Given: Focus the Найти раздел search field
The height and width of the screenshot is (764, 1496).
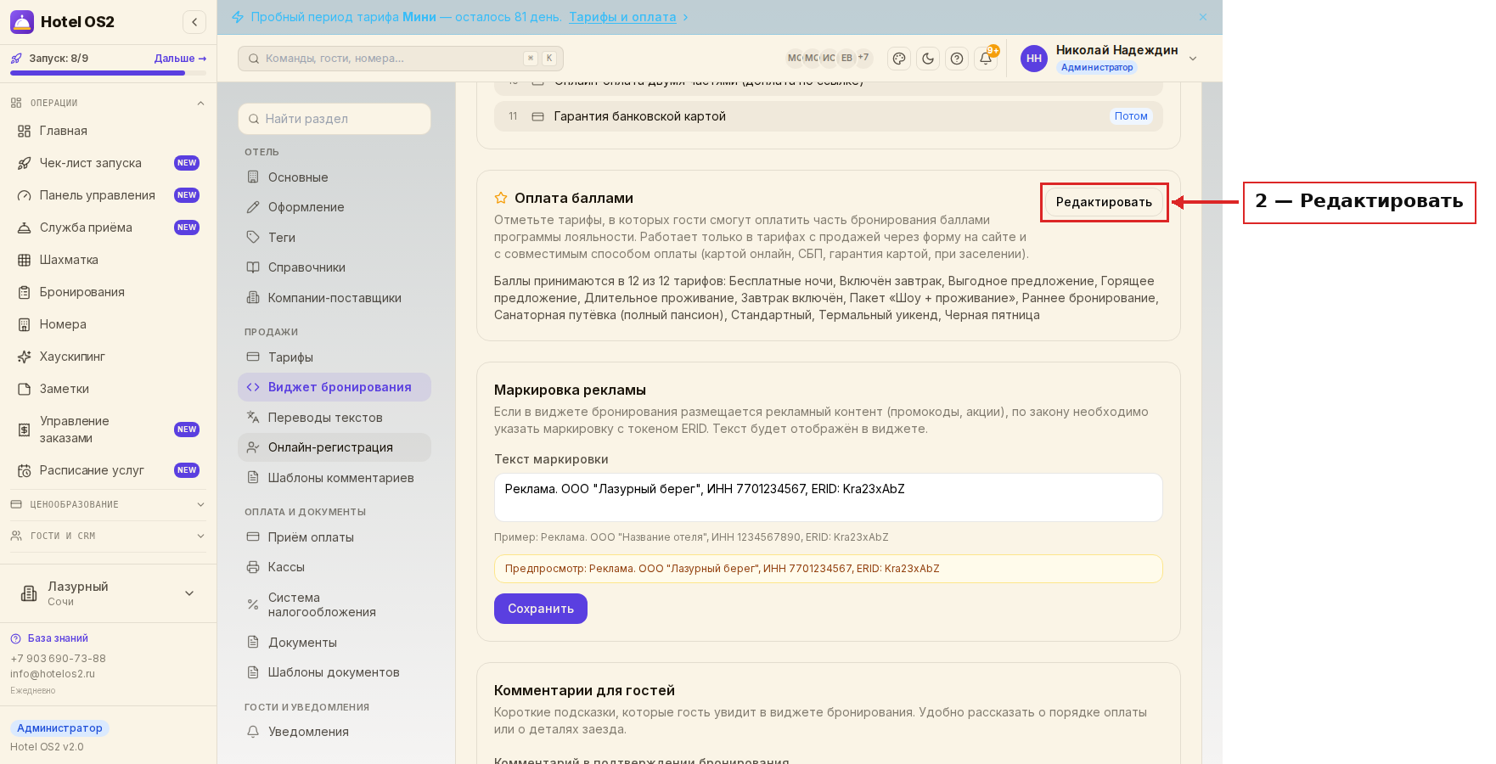Looking at the screenshot, I should point(335,119).
